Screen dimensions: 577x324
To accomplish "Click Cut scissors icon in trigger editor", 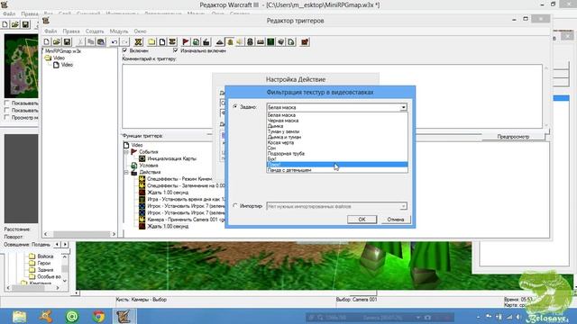I will (x=80, y=42).
